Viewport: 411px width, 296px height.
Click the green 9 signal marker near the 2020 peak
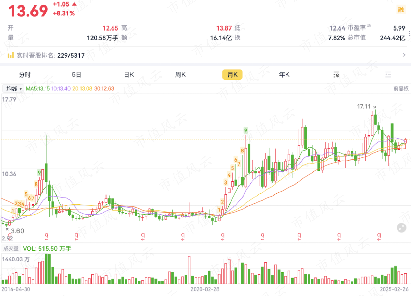(246, 130)
